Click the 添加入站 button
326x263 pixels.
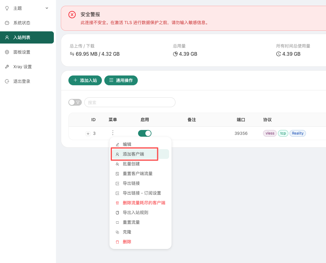click(x=85, y=80)
